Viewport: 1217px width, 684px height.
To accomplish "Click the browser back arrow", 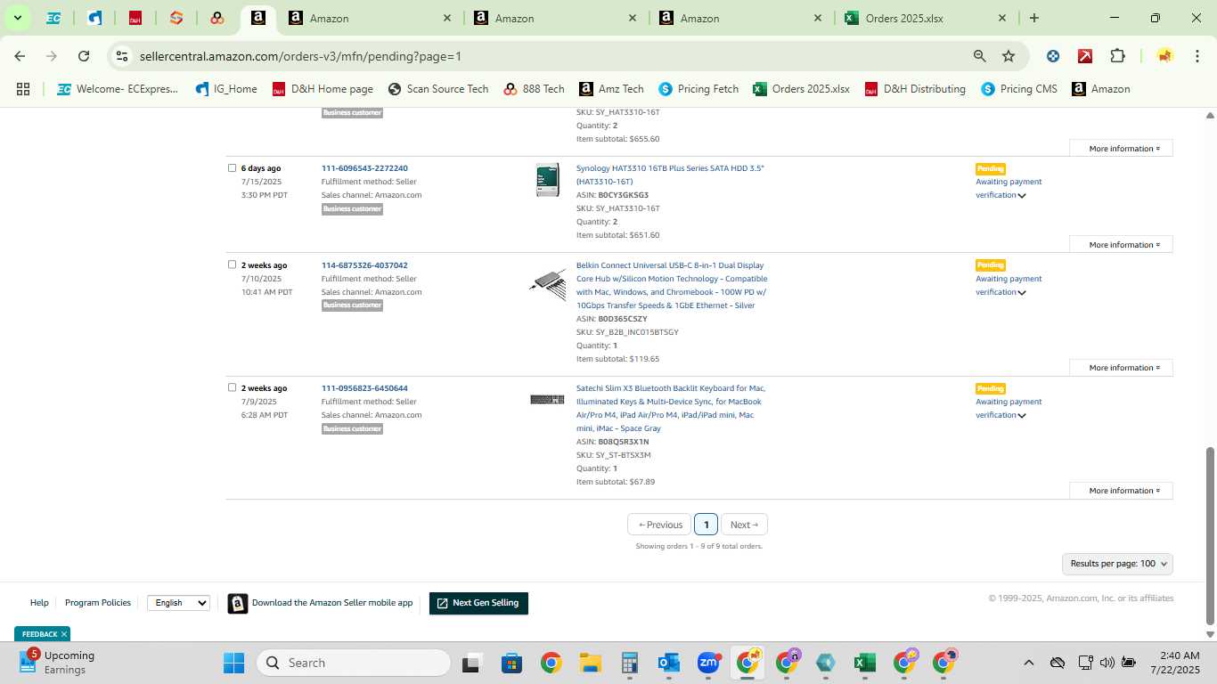I will click(20, 56).
